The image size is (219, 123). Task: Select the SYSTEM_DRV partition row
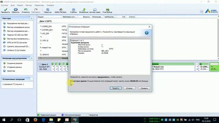53,30
